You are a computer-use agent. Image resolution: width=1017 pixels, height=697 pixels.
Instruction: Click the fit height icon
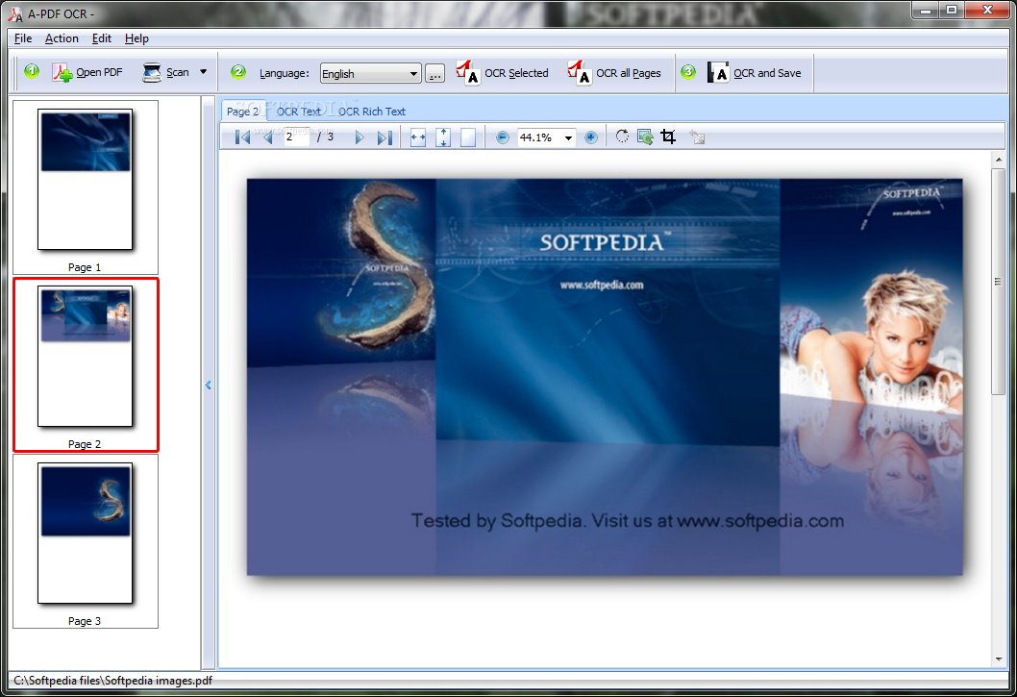[443, 137]
